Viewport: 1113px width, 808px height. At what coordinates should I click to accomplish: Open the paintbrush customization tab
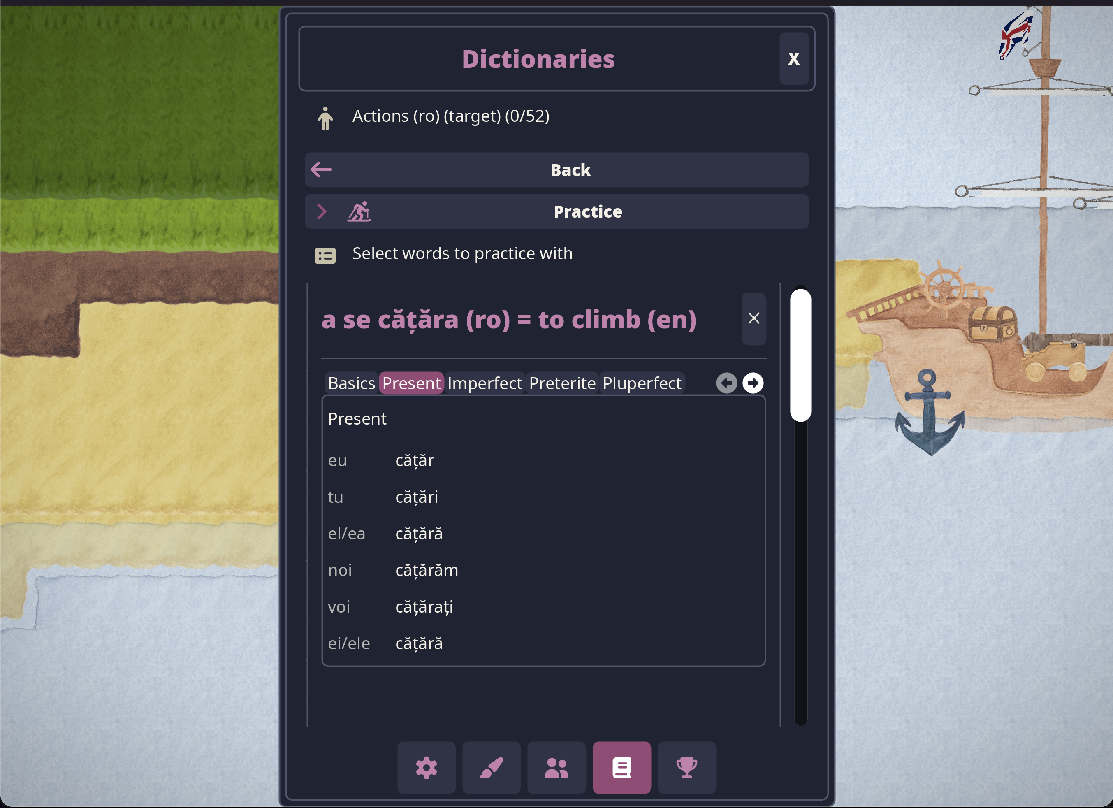click(x=491, y=767)
